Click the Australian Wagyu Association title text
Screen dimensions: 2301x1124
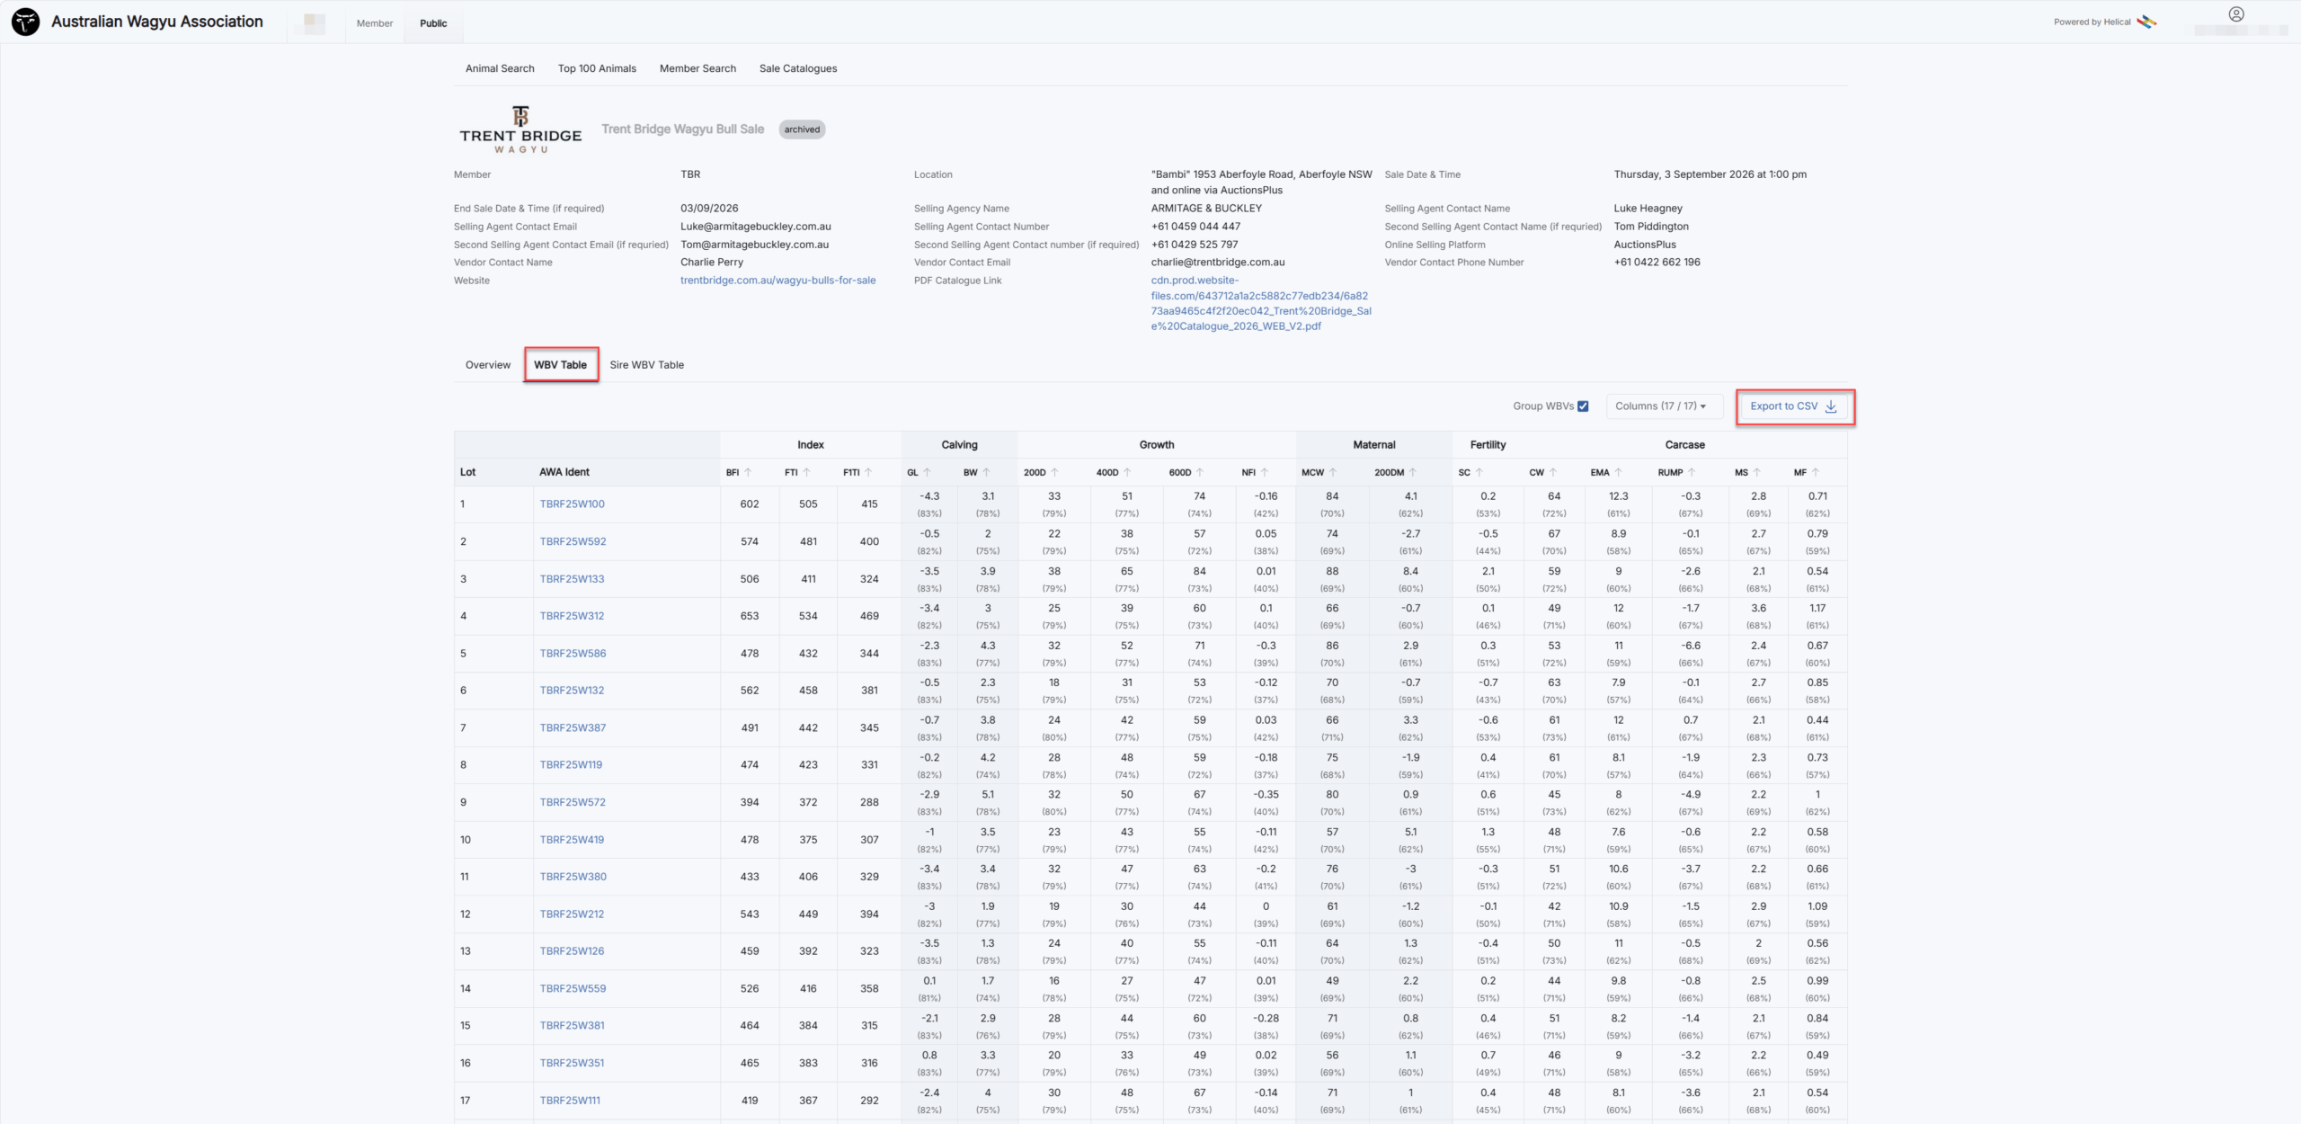157,22
